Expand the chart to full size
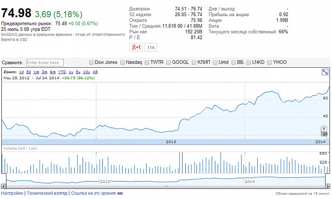The width and height of the screenshot is (332, 199). click(x=325, y=72)
